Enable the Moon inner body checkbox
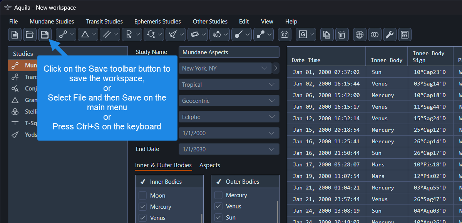The image size is (462, 223). tap(143, 196)
